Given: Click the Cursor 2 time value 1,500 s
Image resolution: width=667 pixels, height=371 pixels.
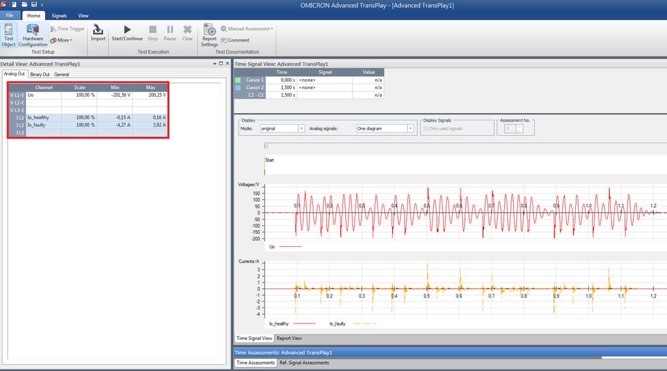Looking at the screenshot, I should [x=281, y=88].
